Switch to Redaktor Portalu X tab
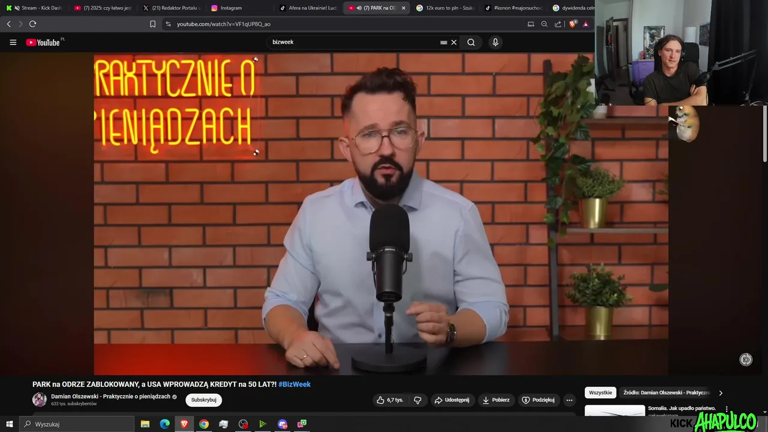The width and height of the screenshot is (768, 432). click(x=172, y=8)
